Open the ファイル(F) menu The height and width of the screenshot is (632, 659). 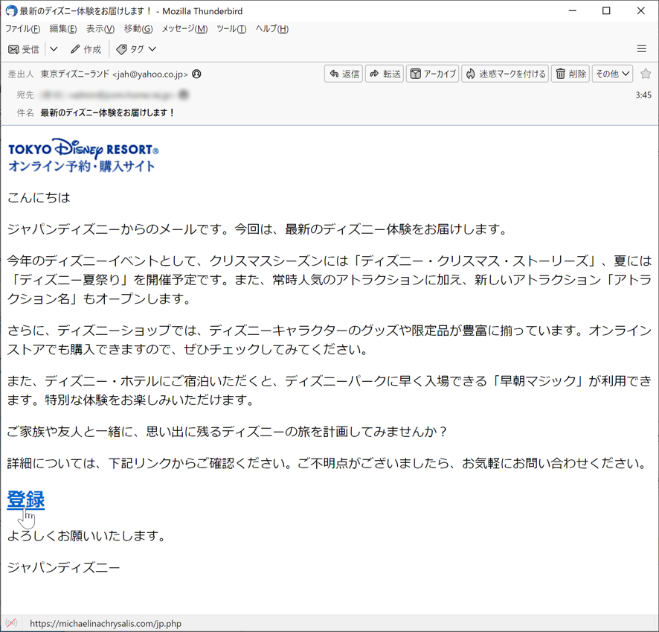(x=23, y=28)
